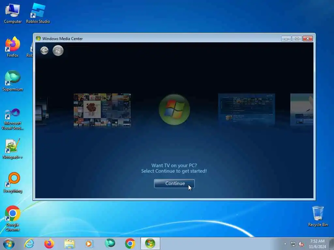
Task: Select the Everything search desktop shortcut
Action: pos(13,183)
